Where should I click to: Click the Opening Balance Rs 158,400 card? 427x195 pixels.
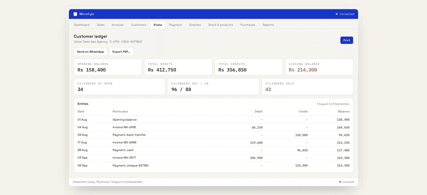(x=108, y=67)
